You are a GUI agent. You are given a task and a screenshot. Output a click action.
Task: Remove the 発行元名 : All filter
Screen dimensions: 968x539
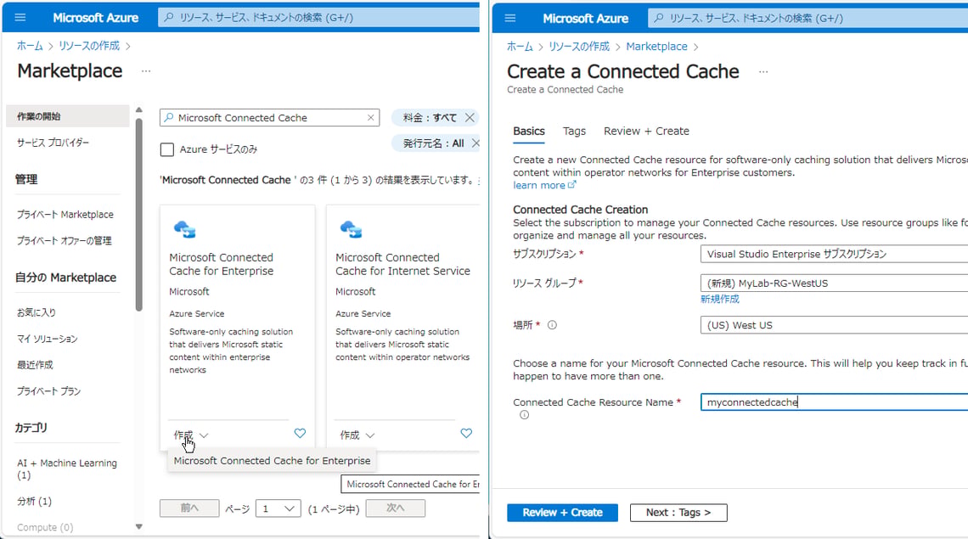point(475,143)
